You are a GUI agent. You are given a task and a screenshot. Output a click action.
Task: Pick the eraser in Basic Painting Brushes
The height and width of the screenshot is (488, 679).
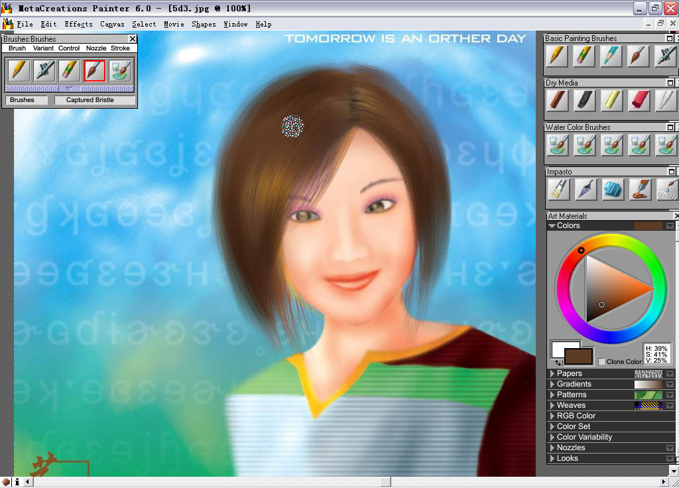point(584,56)
